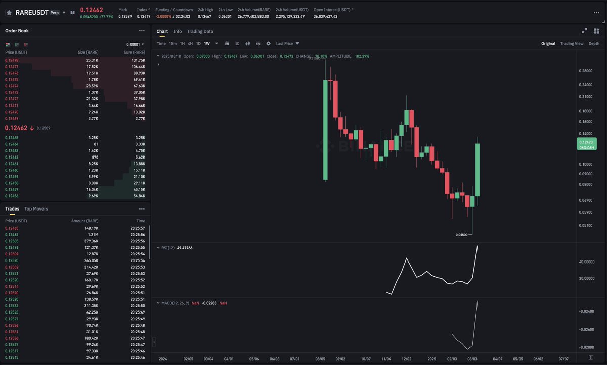Click the MACD value -0.02283
The height and width of the screenshot is (365, 607).
coord(209,303)
